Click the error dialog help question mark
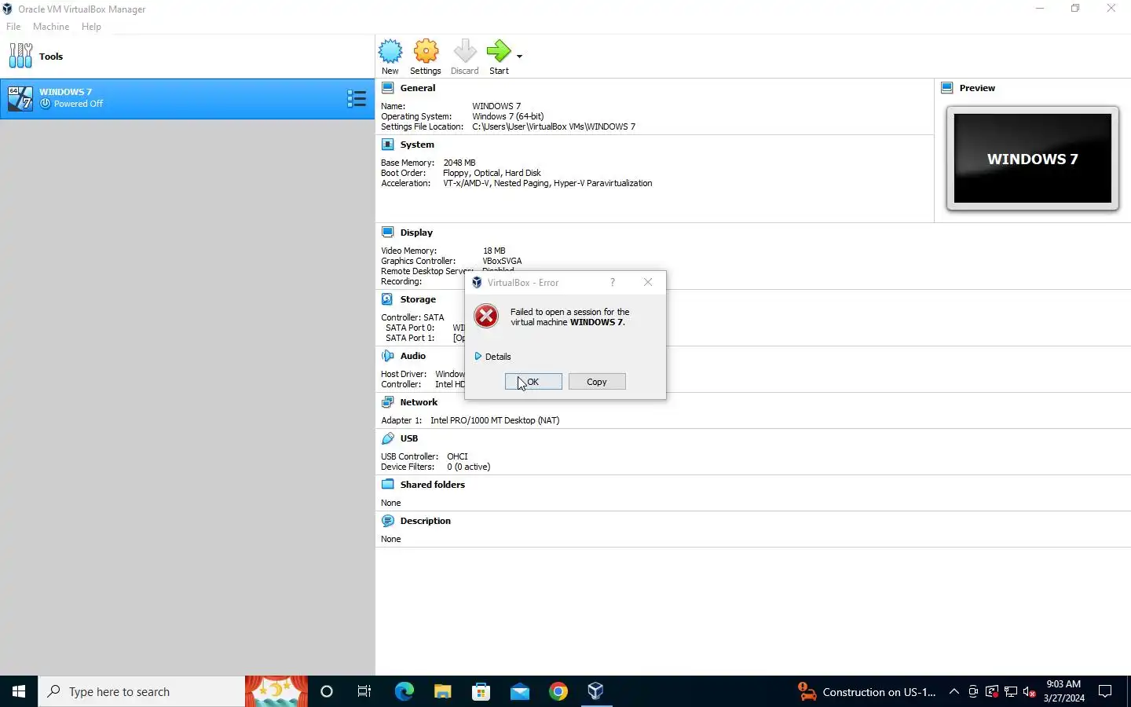1131x707 pixels. pyautogui.click(x=613, y=282)
